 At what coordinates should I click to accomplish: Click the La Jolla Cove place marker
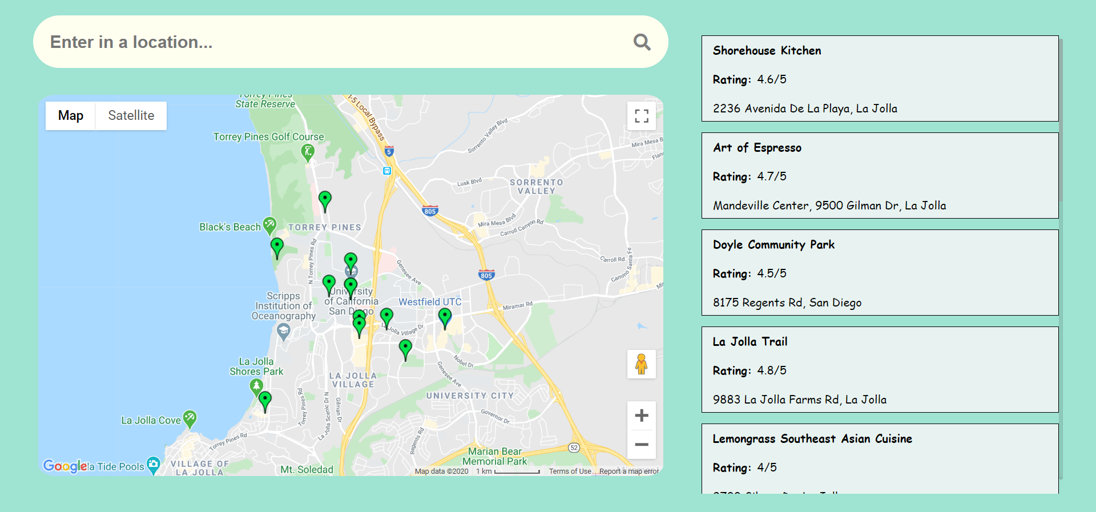tap(190, 420)
